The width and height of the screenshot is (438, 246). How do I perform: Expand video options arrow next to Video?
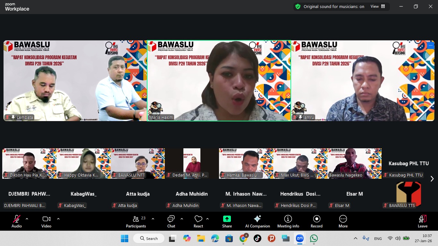(58, 219)
